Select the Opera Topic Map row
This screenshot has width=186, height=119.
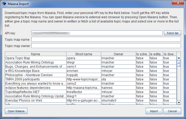pos(35,58)
